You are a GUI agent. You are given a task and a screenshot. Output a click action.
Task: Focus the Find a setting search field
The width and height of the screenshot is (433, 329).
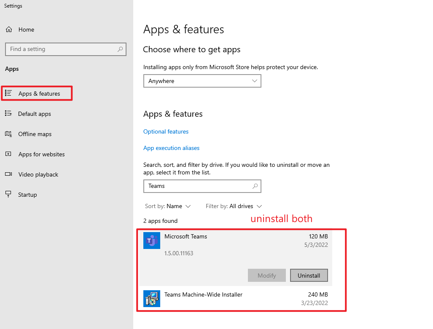point(66,49)
